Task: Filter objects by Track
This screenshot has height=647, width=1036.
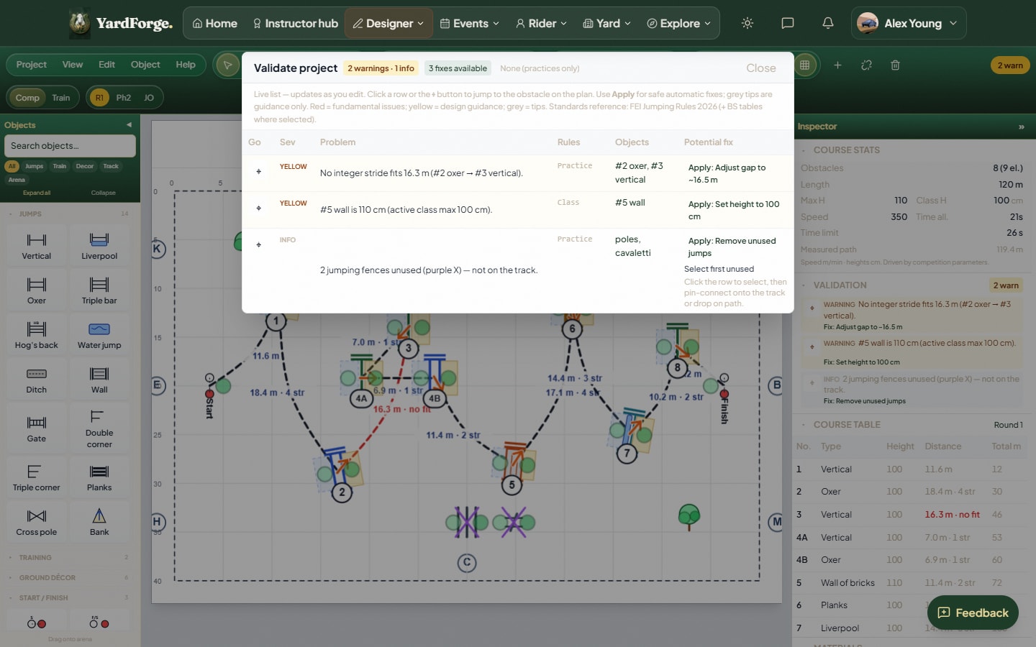Action: (x=111, y=166)
